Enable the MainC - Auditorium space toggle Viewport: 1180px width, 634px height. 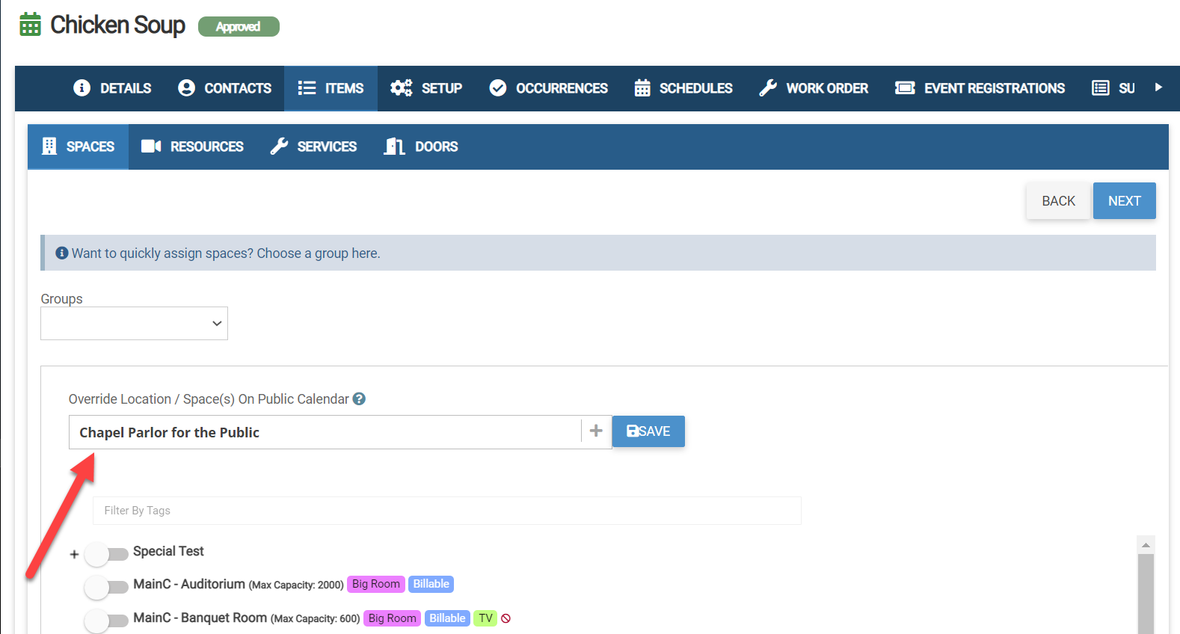coord(107,587)
